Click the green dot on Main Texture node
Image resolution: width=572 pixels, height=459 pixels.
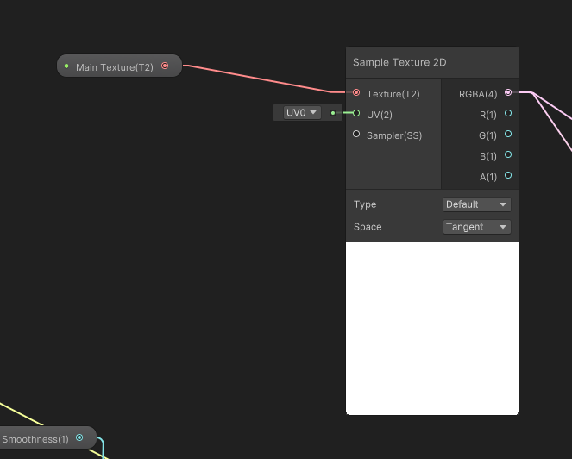click(x=66, y=66)
